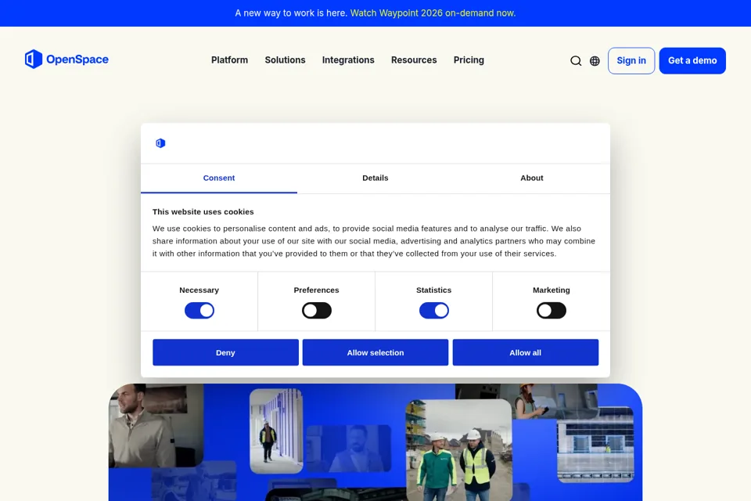
Task: Enable the Marketing cookies switch
Action: point(552,311)
